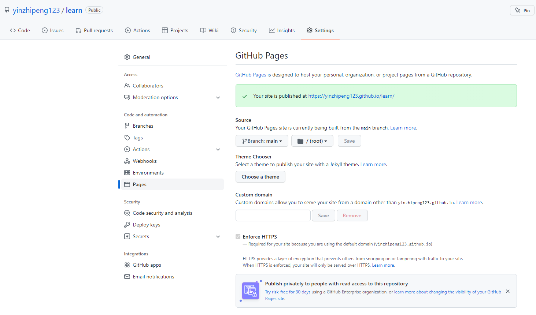
Task: Focus the custom domain input field
Action: click(273, 215)
